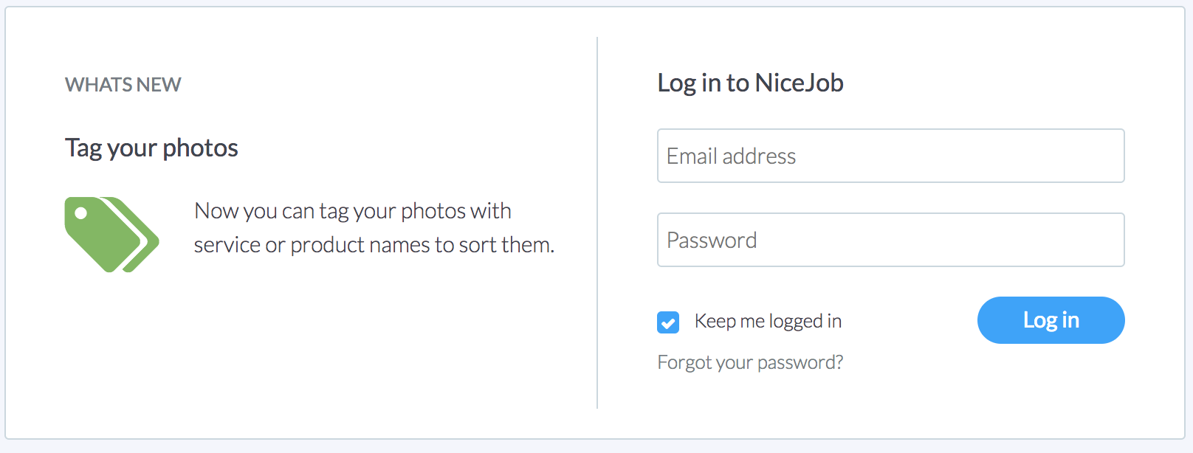
Task: Click the word NiceJob in the login title
Action: click(x=799, y=83)
